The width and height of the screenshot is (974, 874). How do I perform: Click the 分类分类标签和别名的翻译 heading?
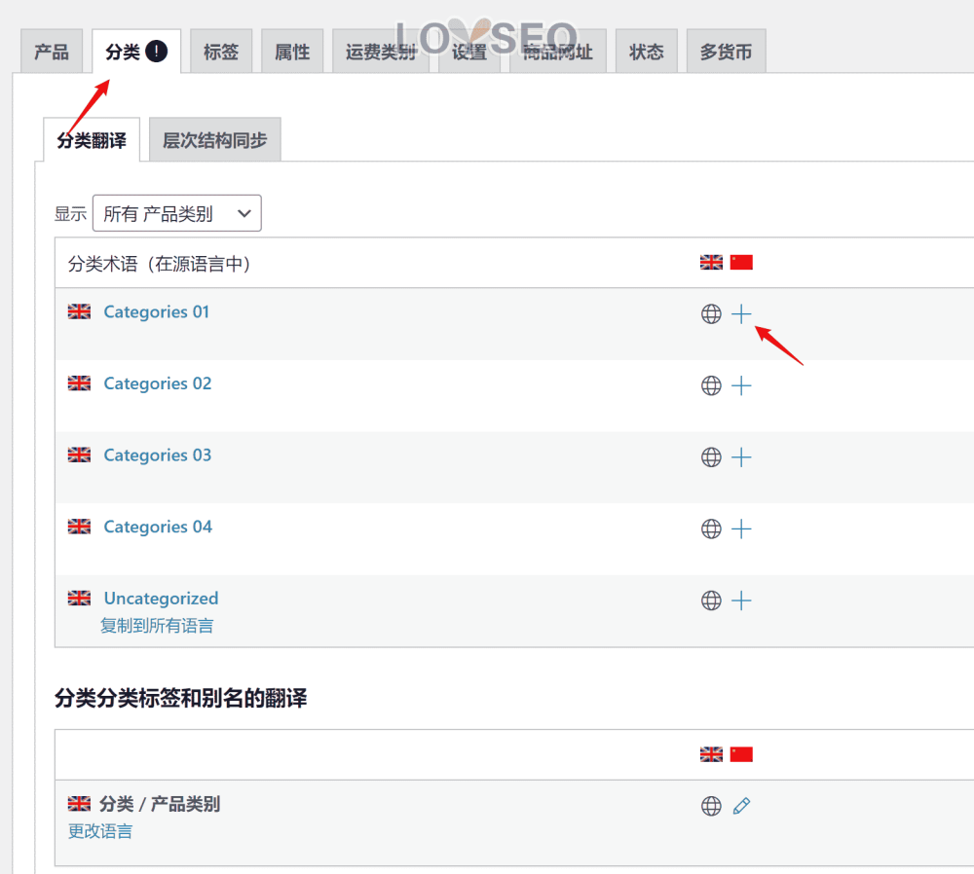pyautogui.click(x=181, y=699)
